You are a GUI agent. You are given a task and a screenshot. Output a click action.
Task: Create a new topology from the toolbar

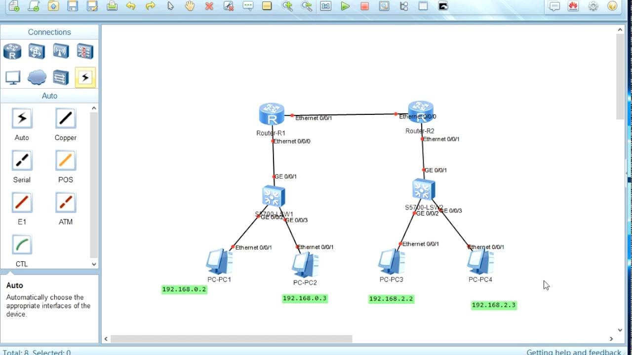(14, 6)
